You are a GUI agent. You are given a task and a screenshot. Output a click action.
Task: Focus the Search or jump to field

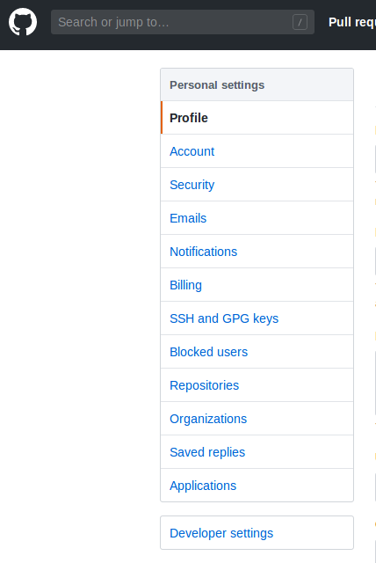(x=183, y=22)
